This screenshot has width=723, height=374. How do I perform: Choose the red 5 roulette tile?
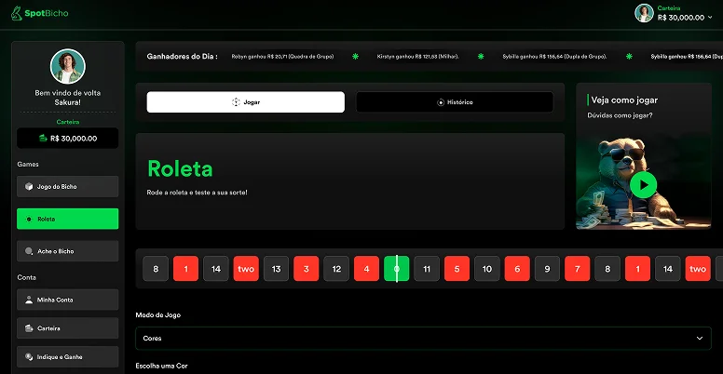(x=457, y=269)
